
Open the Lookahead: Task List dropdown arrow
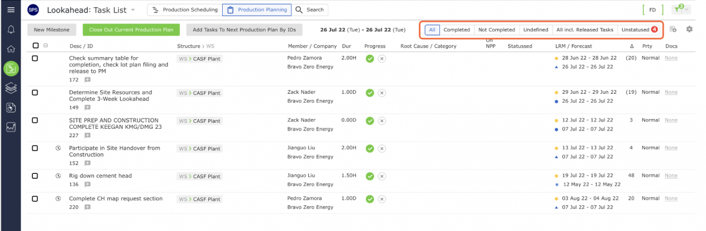[x=133, y=10]
